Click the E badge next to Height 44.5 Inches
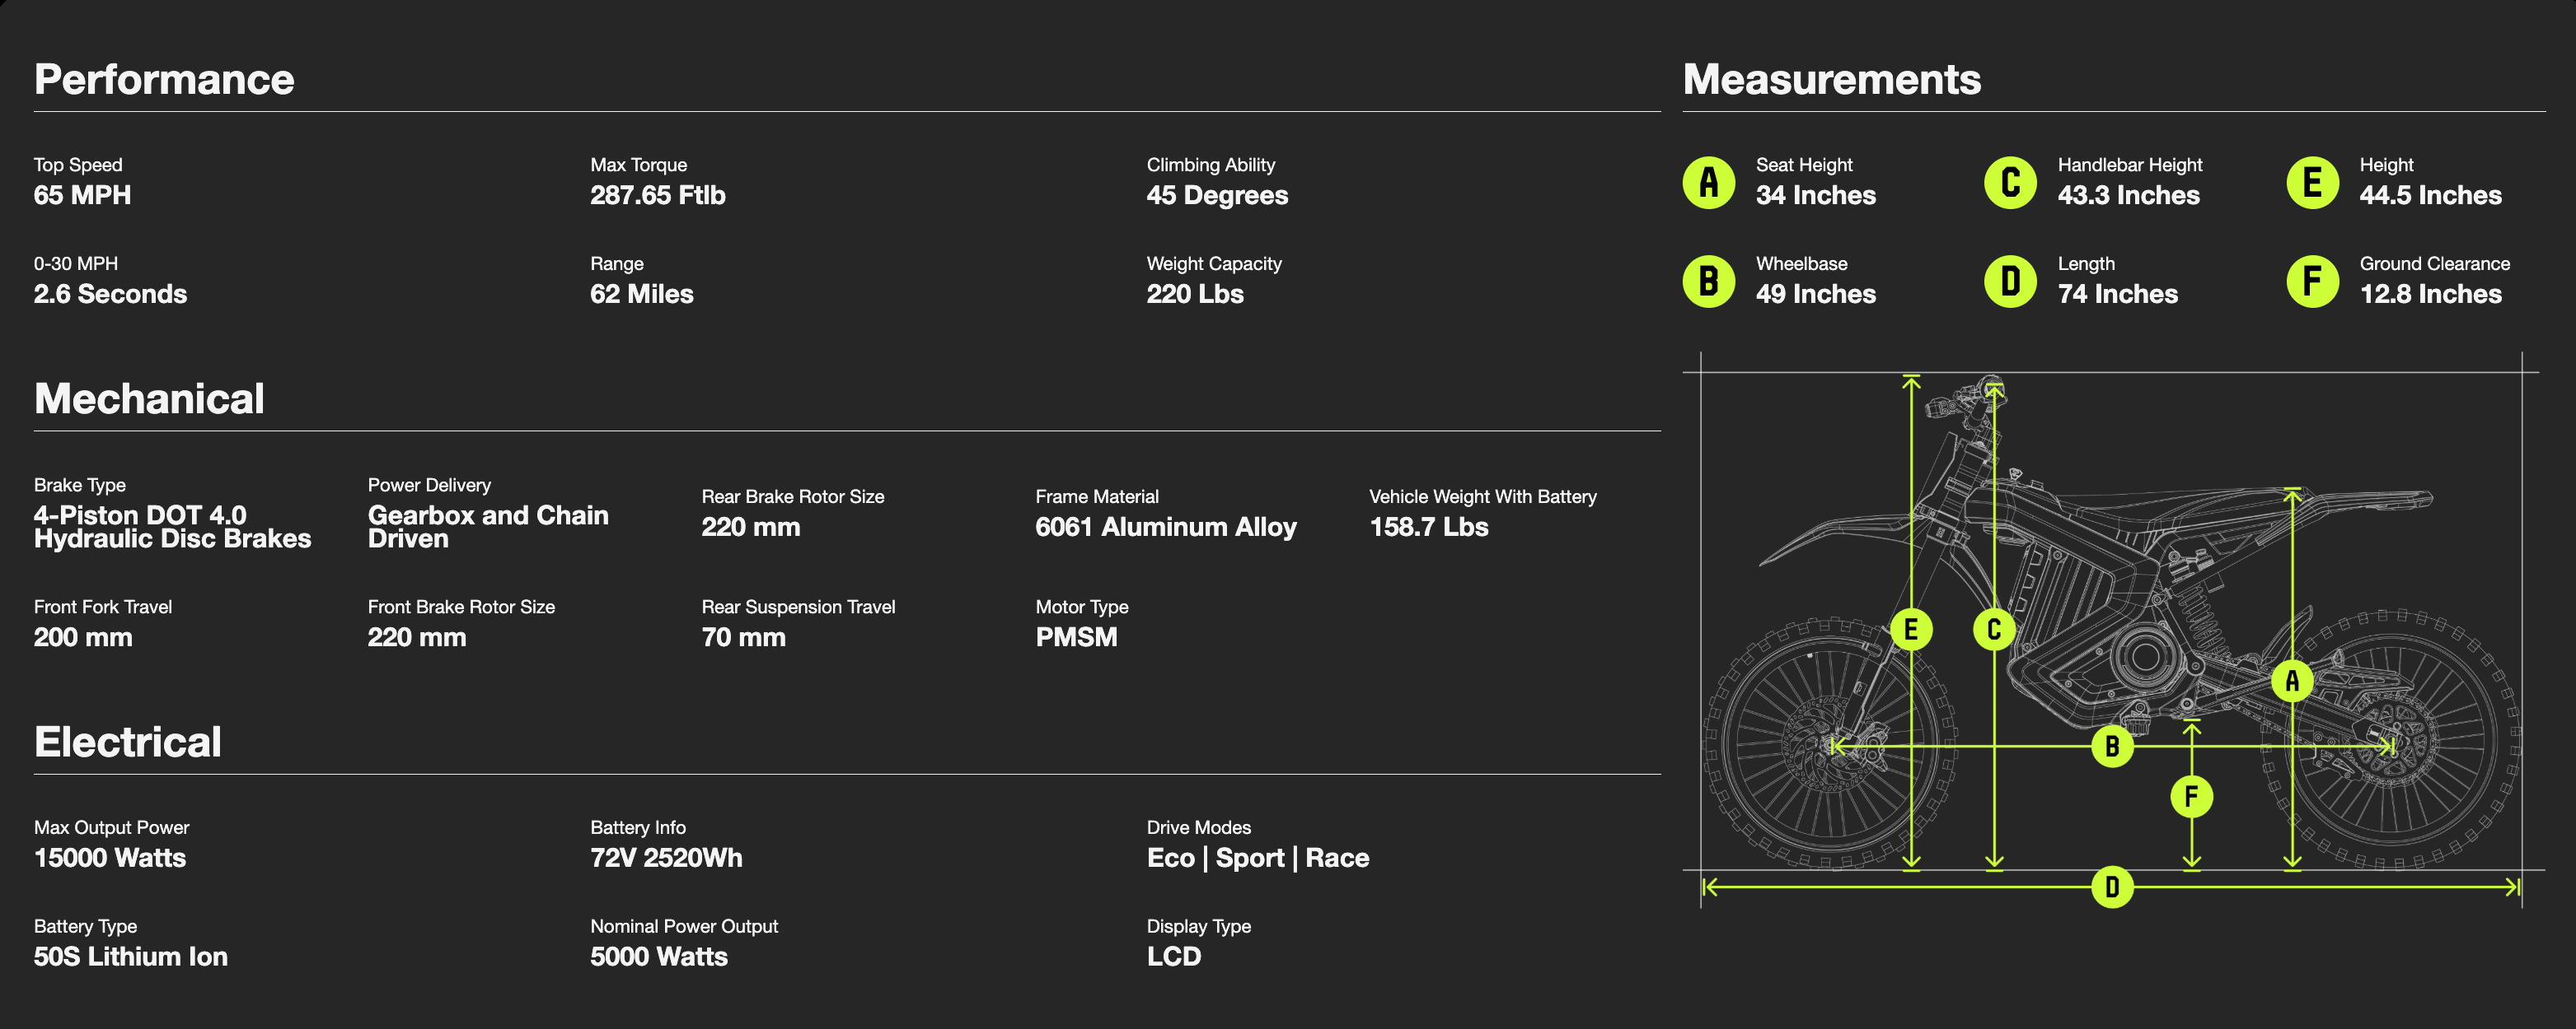The image size is (2576, 1029). [2312, 182]
